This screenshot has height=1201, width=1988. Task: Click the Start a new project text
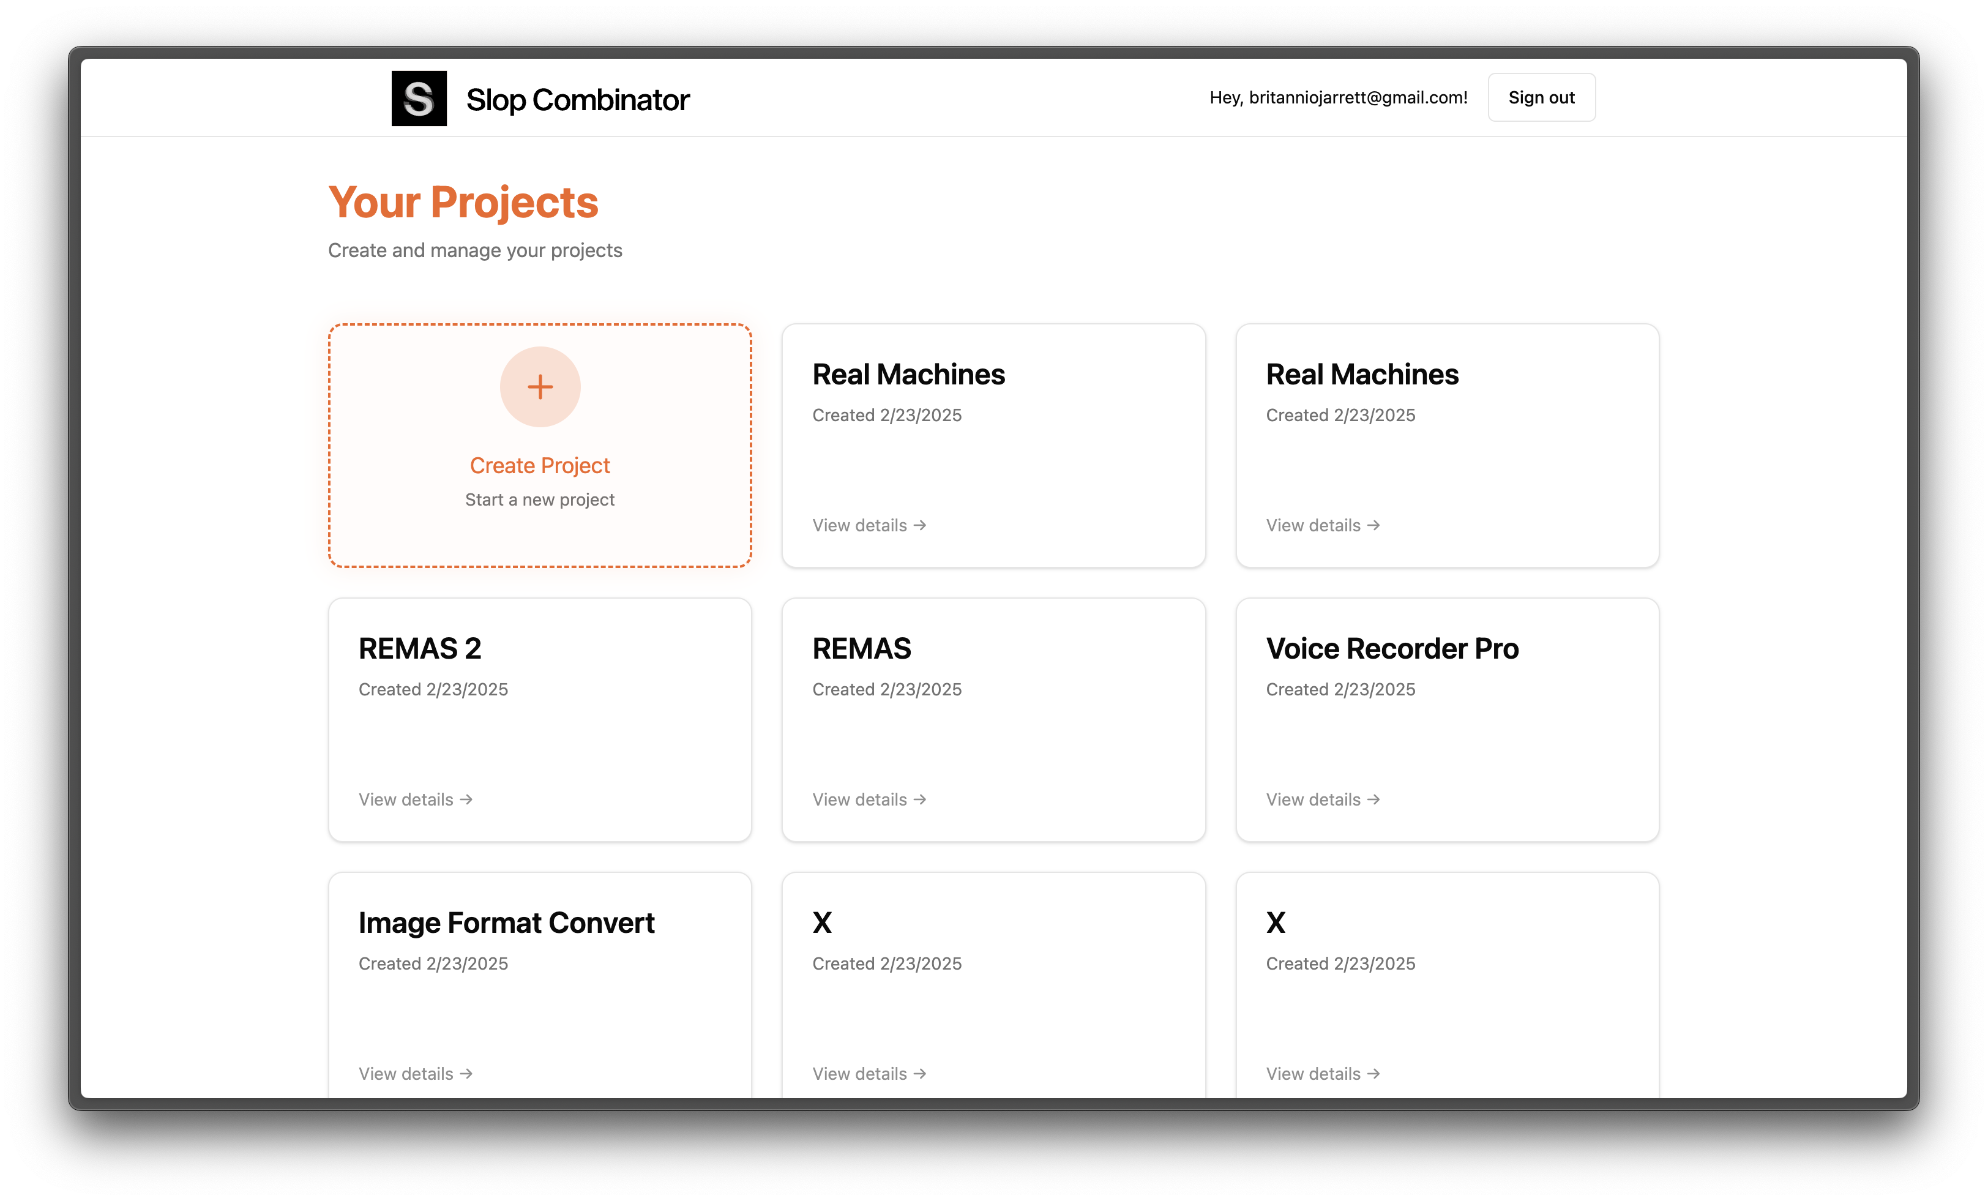point(540,499)
